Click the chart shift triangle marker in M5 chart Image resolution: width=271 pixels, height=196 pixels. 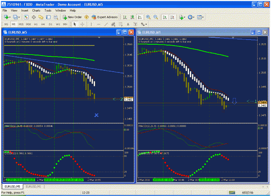pos(99,37)
